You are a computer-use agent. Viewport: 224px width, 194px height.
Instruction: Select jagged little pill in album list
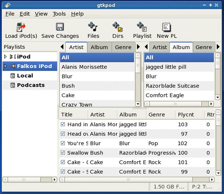(179, 67)
